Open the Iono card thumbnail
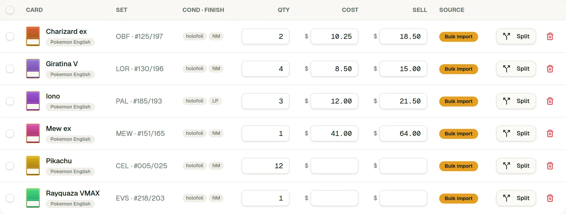The width and height of the screenshot is (566, 214). point(33,101)
